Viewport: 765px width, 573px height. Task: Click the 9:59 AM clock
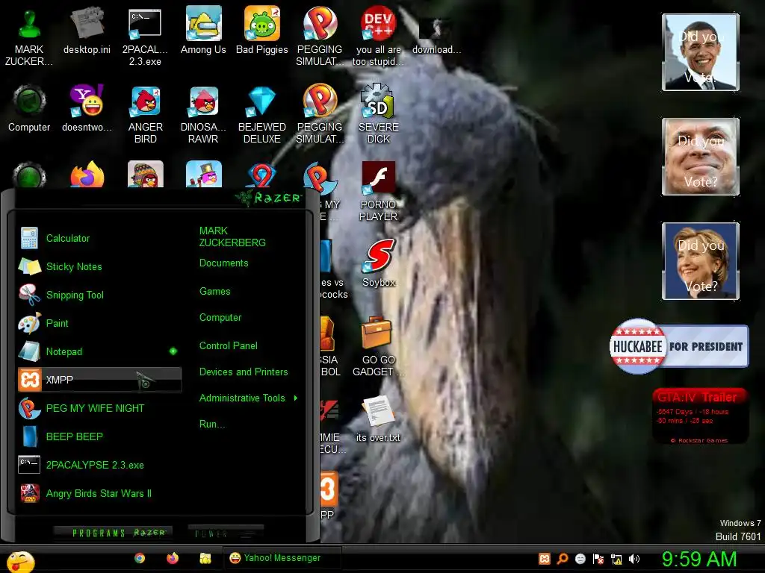tap(699, 559)
